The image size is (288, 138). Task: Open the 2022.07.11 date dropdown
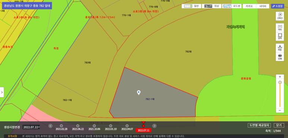[31, 127]
